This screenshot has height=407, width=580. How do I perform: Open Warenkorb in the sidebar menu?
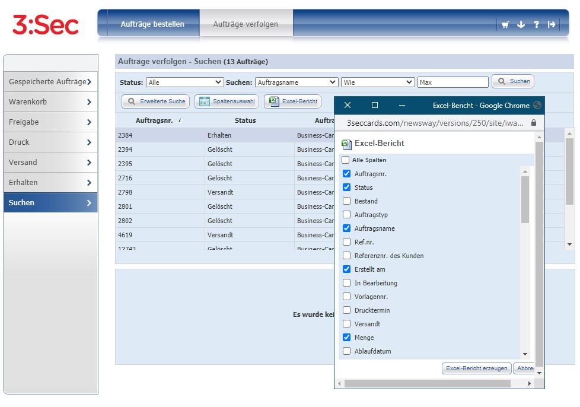pos(50,102)
